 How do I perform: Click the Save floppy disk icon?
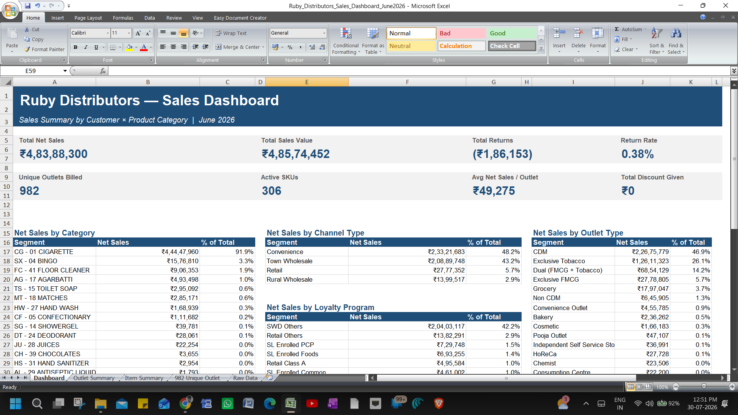coord(28,6)
